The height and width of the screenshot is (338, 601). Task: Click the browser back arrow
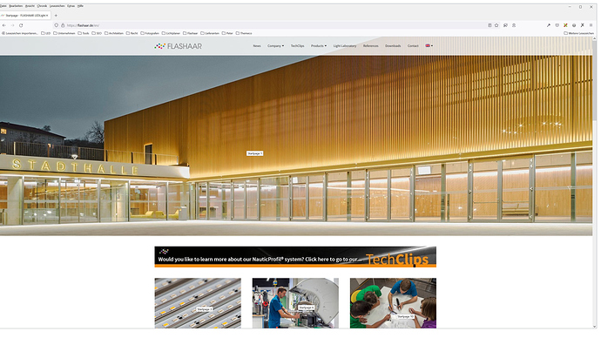coord(4,25)
